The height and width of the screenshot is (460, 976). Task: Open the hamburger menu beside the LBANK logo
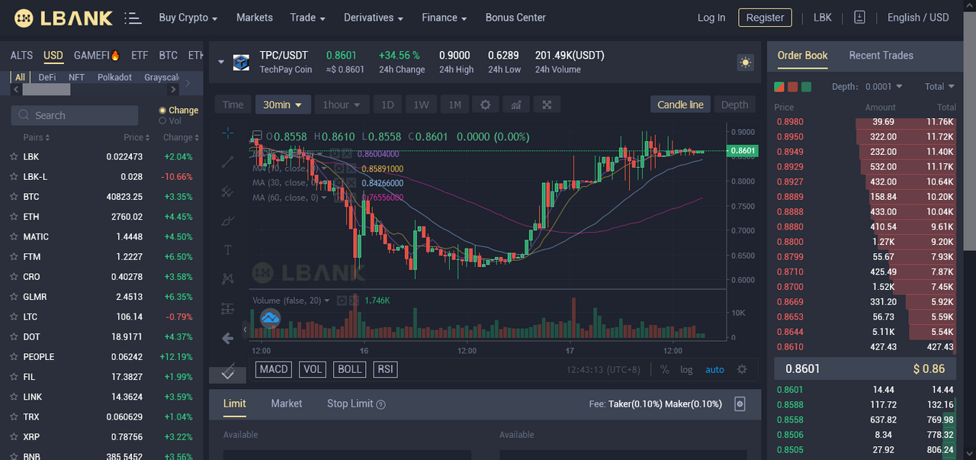[133, 18]
